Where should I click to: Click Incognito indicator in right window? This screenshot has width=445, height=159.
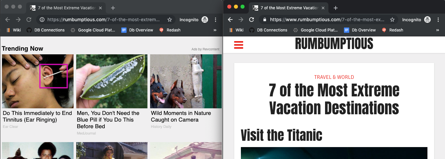click(x=417, y=20)
